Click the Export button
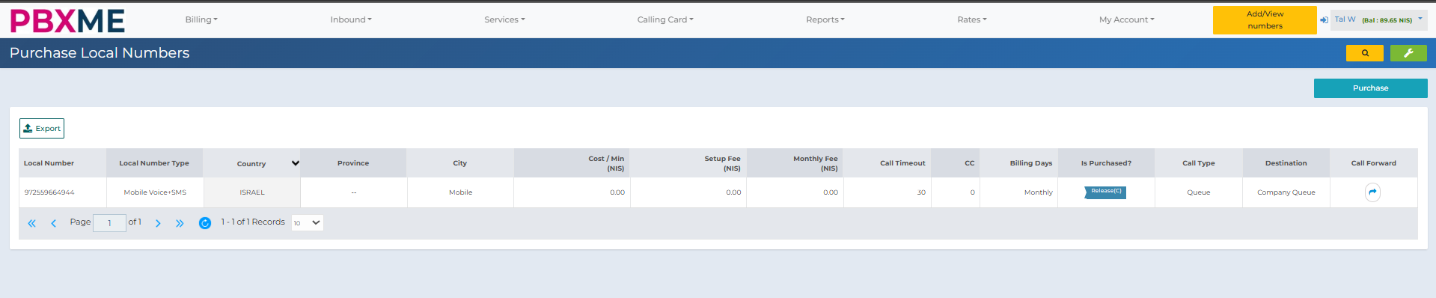This screenshot has height=298, width=1436. point(42,129)
